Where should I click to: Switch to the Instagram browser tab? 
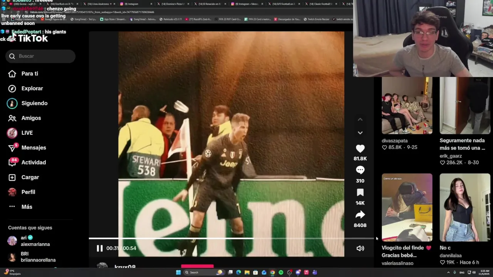click(x=135, y=4)
